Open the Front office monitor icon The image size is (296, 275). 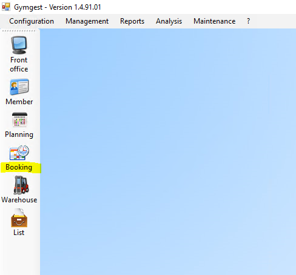coord(19,45)
